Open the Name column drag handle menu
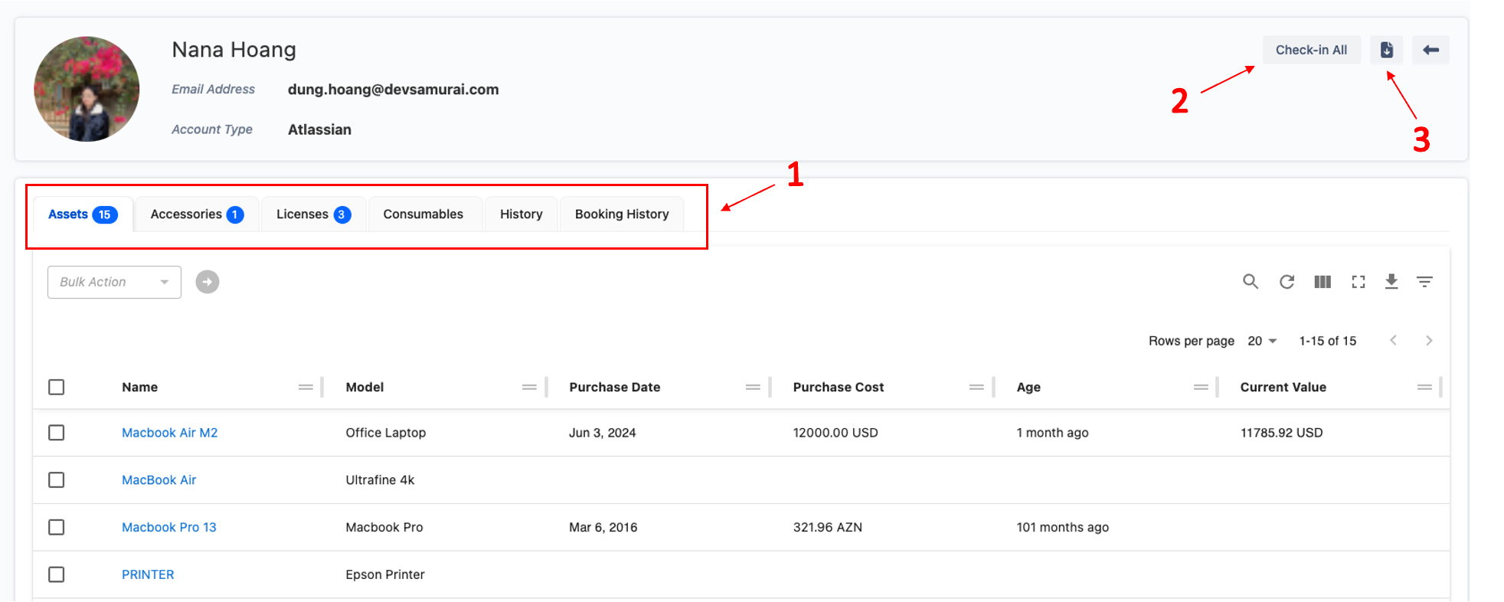The height and width of the screenshot is (602, 1504). [x=306, y=387]
